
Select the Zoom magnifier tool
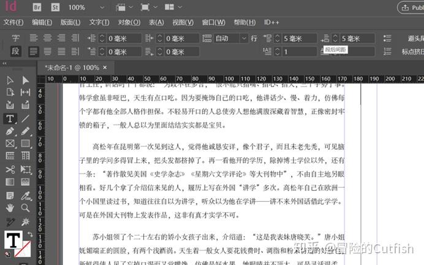coord(25,208)
